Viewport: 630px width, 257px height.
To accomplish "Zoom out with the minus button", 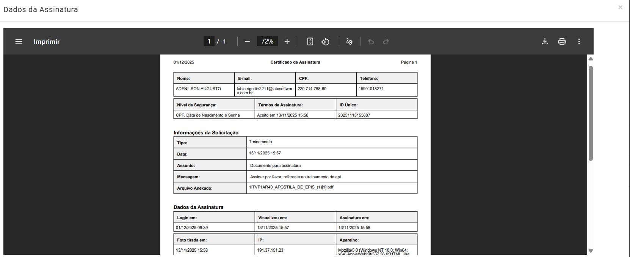I will click(x=247, y=42).
